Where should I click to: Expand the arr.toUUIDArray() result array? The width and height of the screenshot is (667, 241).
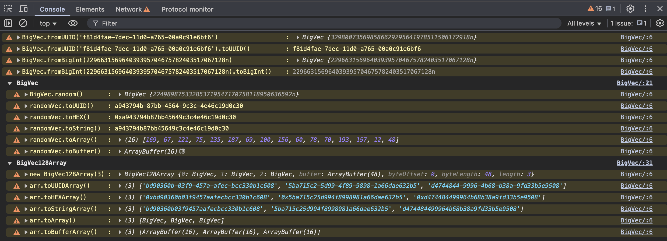pos(120,186)
